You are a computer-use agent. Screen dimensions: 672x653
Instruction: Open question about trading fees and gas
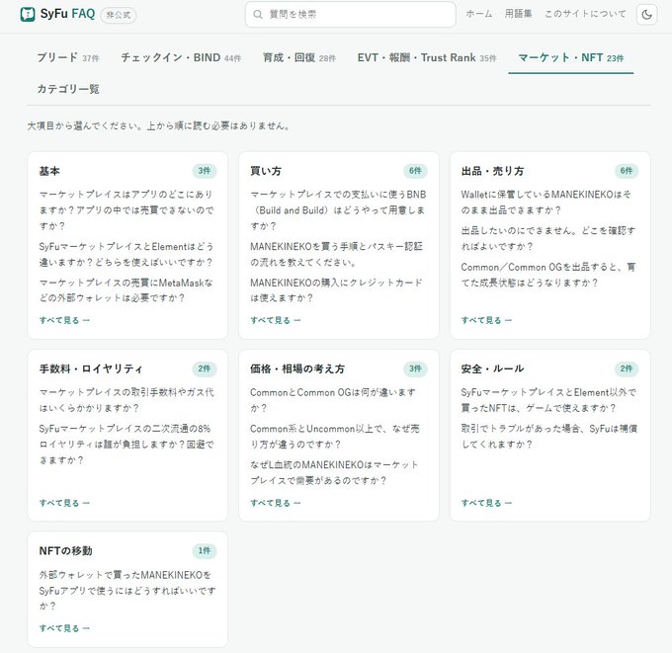[x=126, y=400]
